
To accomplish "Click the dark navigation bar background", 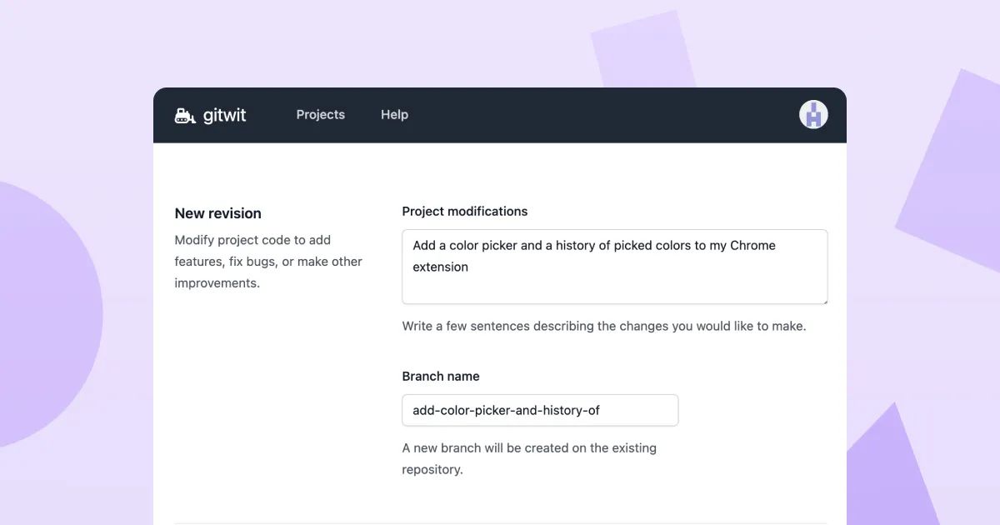I will click(x=583, y=114).
